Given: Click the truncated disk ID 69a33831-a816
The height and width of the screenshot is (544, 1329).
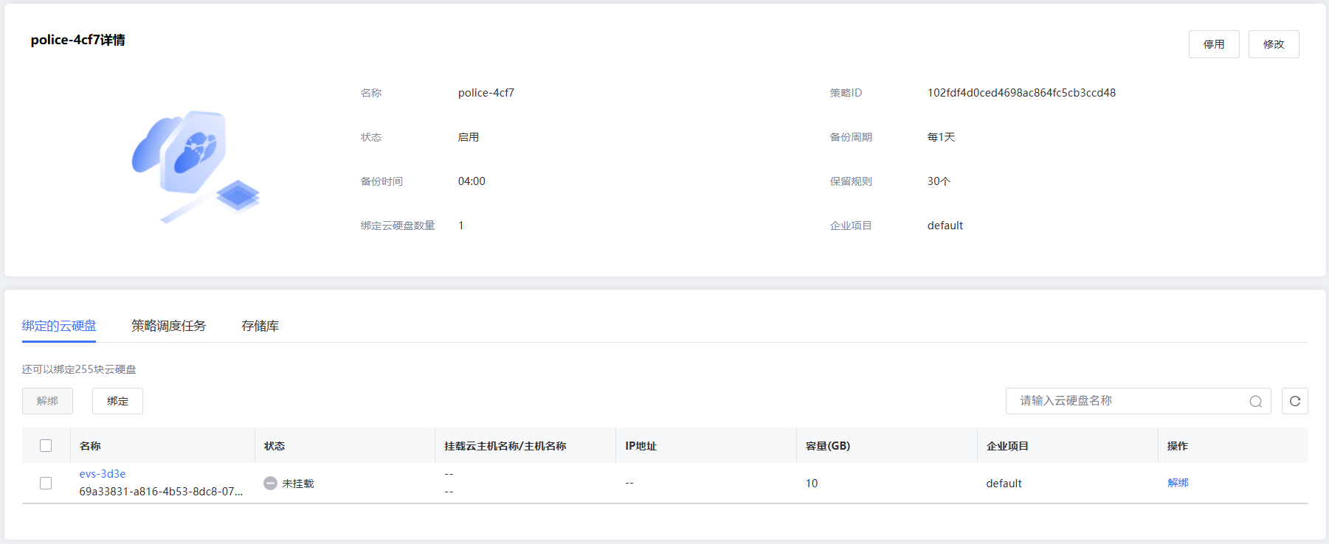Looking at the screenshot, I should pos(161,492).
